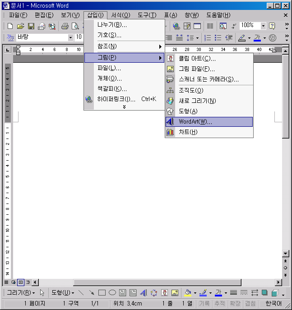Insert a text box from drawing toolbar

tap(123, 292)
